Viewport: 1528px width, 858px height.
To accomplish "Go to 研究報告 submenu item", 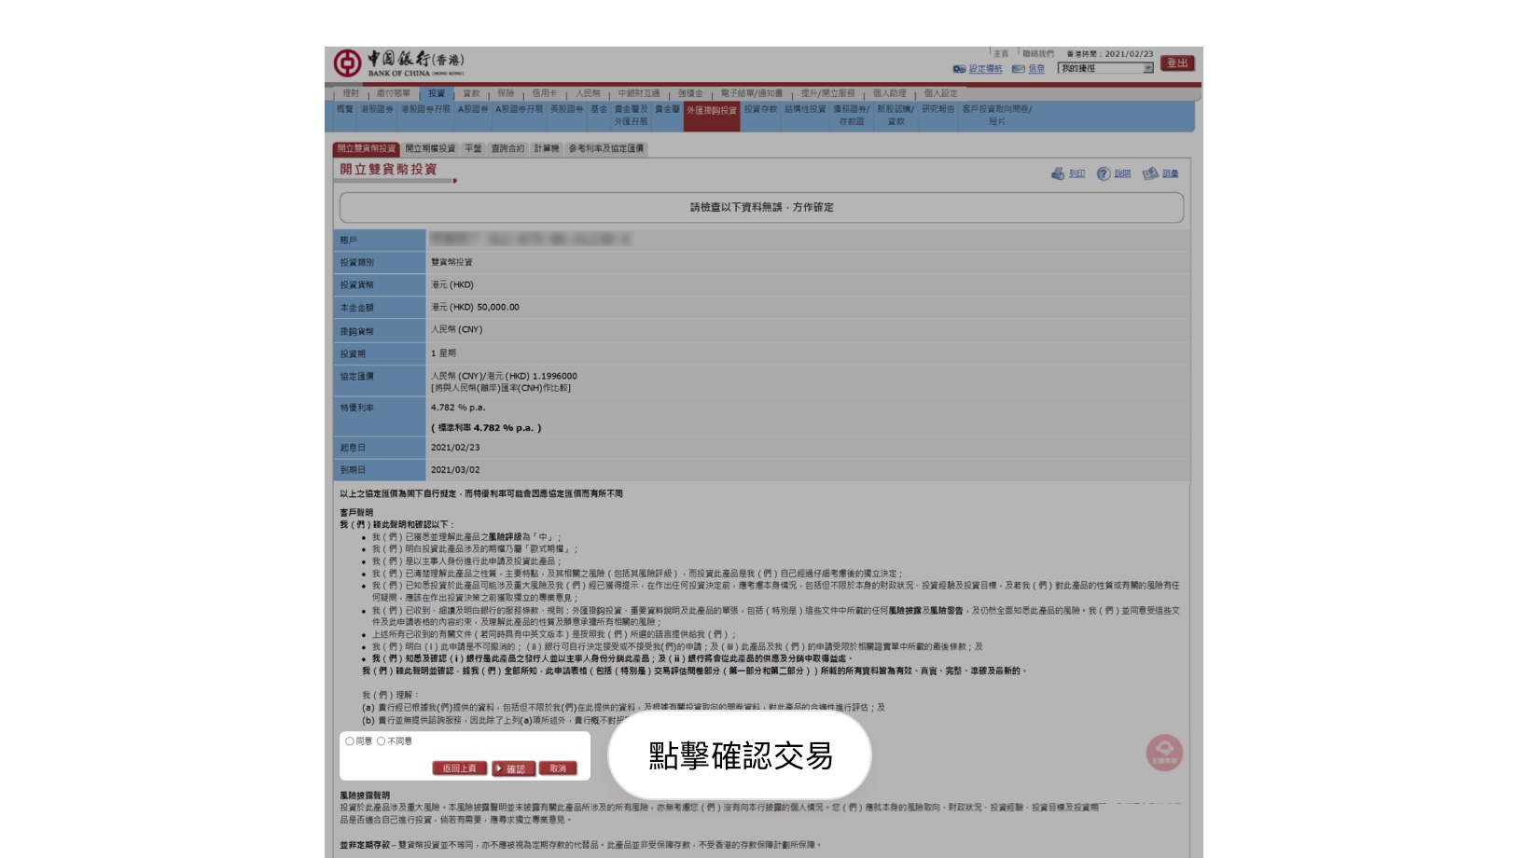I will click(x=938, y=109).
